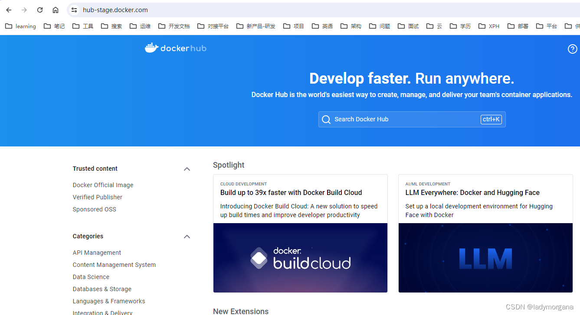580x315 pixels.
Task: Open 'Build up to 39x faster' article title
Action: tap(291, 193)
